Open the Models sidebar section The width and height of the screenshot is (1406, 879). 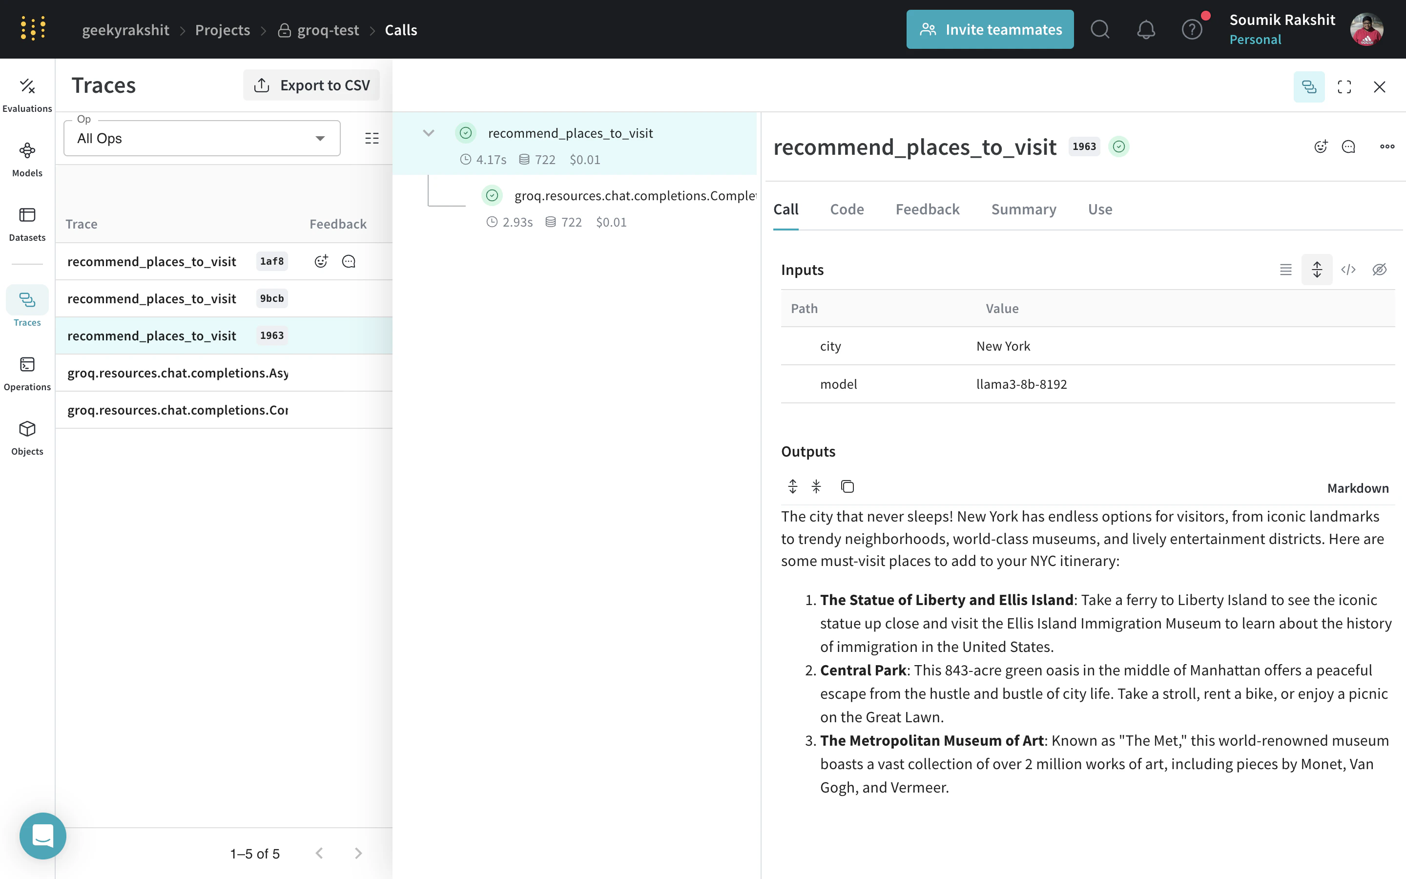click(x=27, y=159)
